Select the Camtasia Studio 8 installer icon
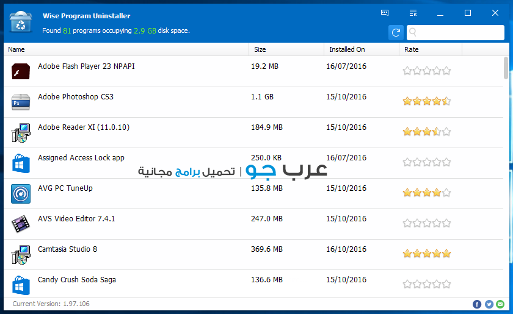513x314 pixels. pyautogui.click(x=21, y=254)
